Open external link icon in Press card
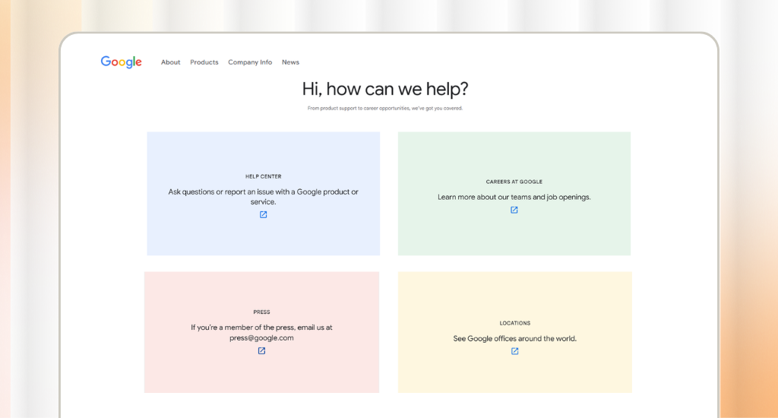 pos(261,350)
